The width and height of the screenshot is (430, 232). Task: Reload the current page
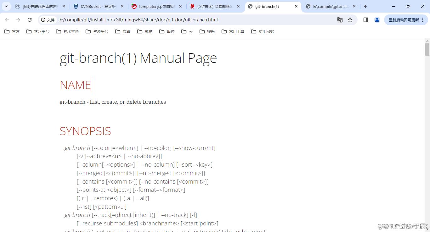[30, 20]
